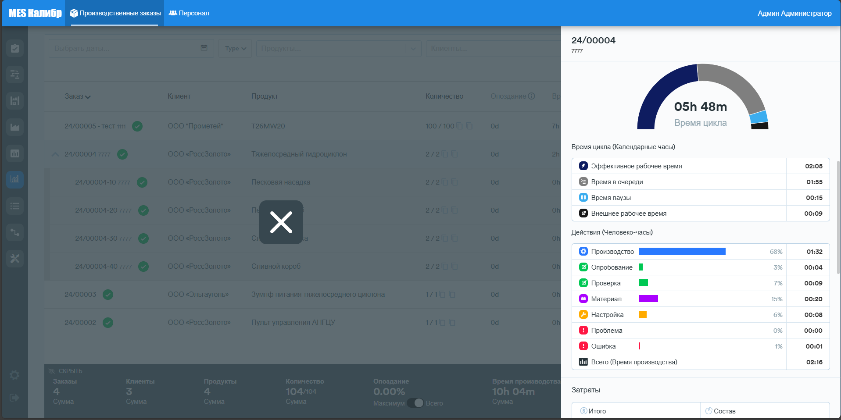Open the route path sidebar icon
Screen dimensions: 841x420
(x=15, y=232)
